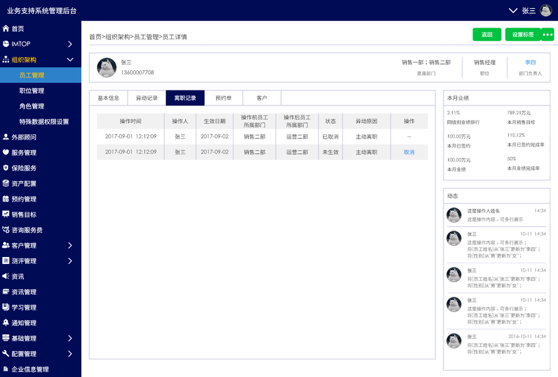The image size is (558, 377).
Task: Click phone number 13600007708
Action: 137,72
